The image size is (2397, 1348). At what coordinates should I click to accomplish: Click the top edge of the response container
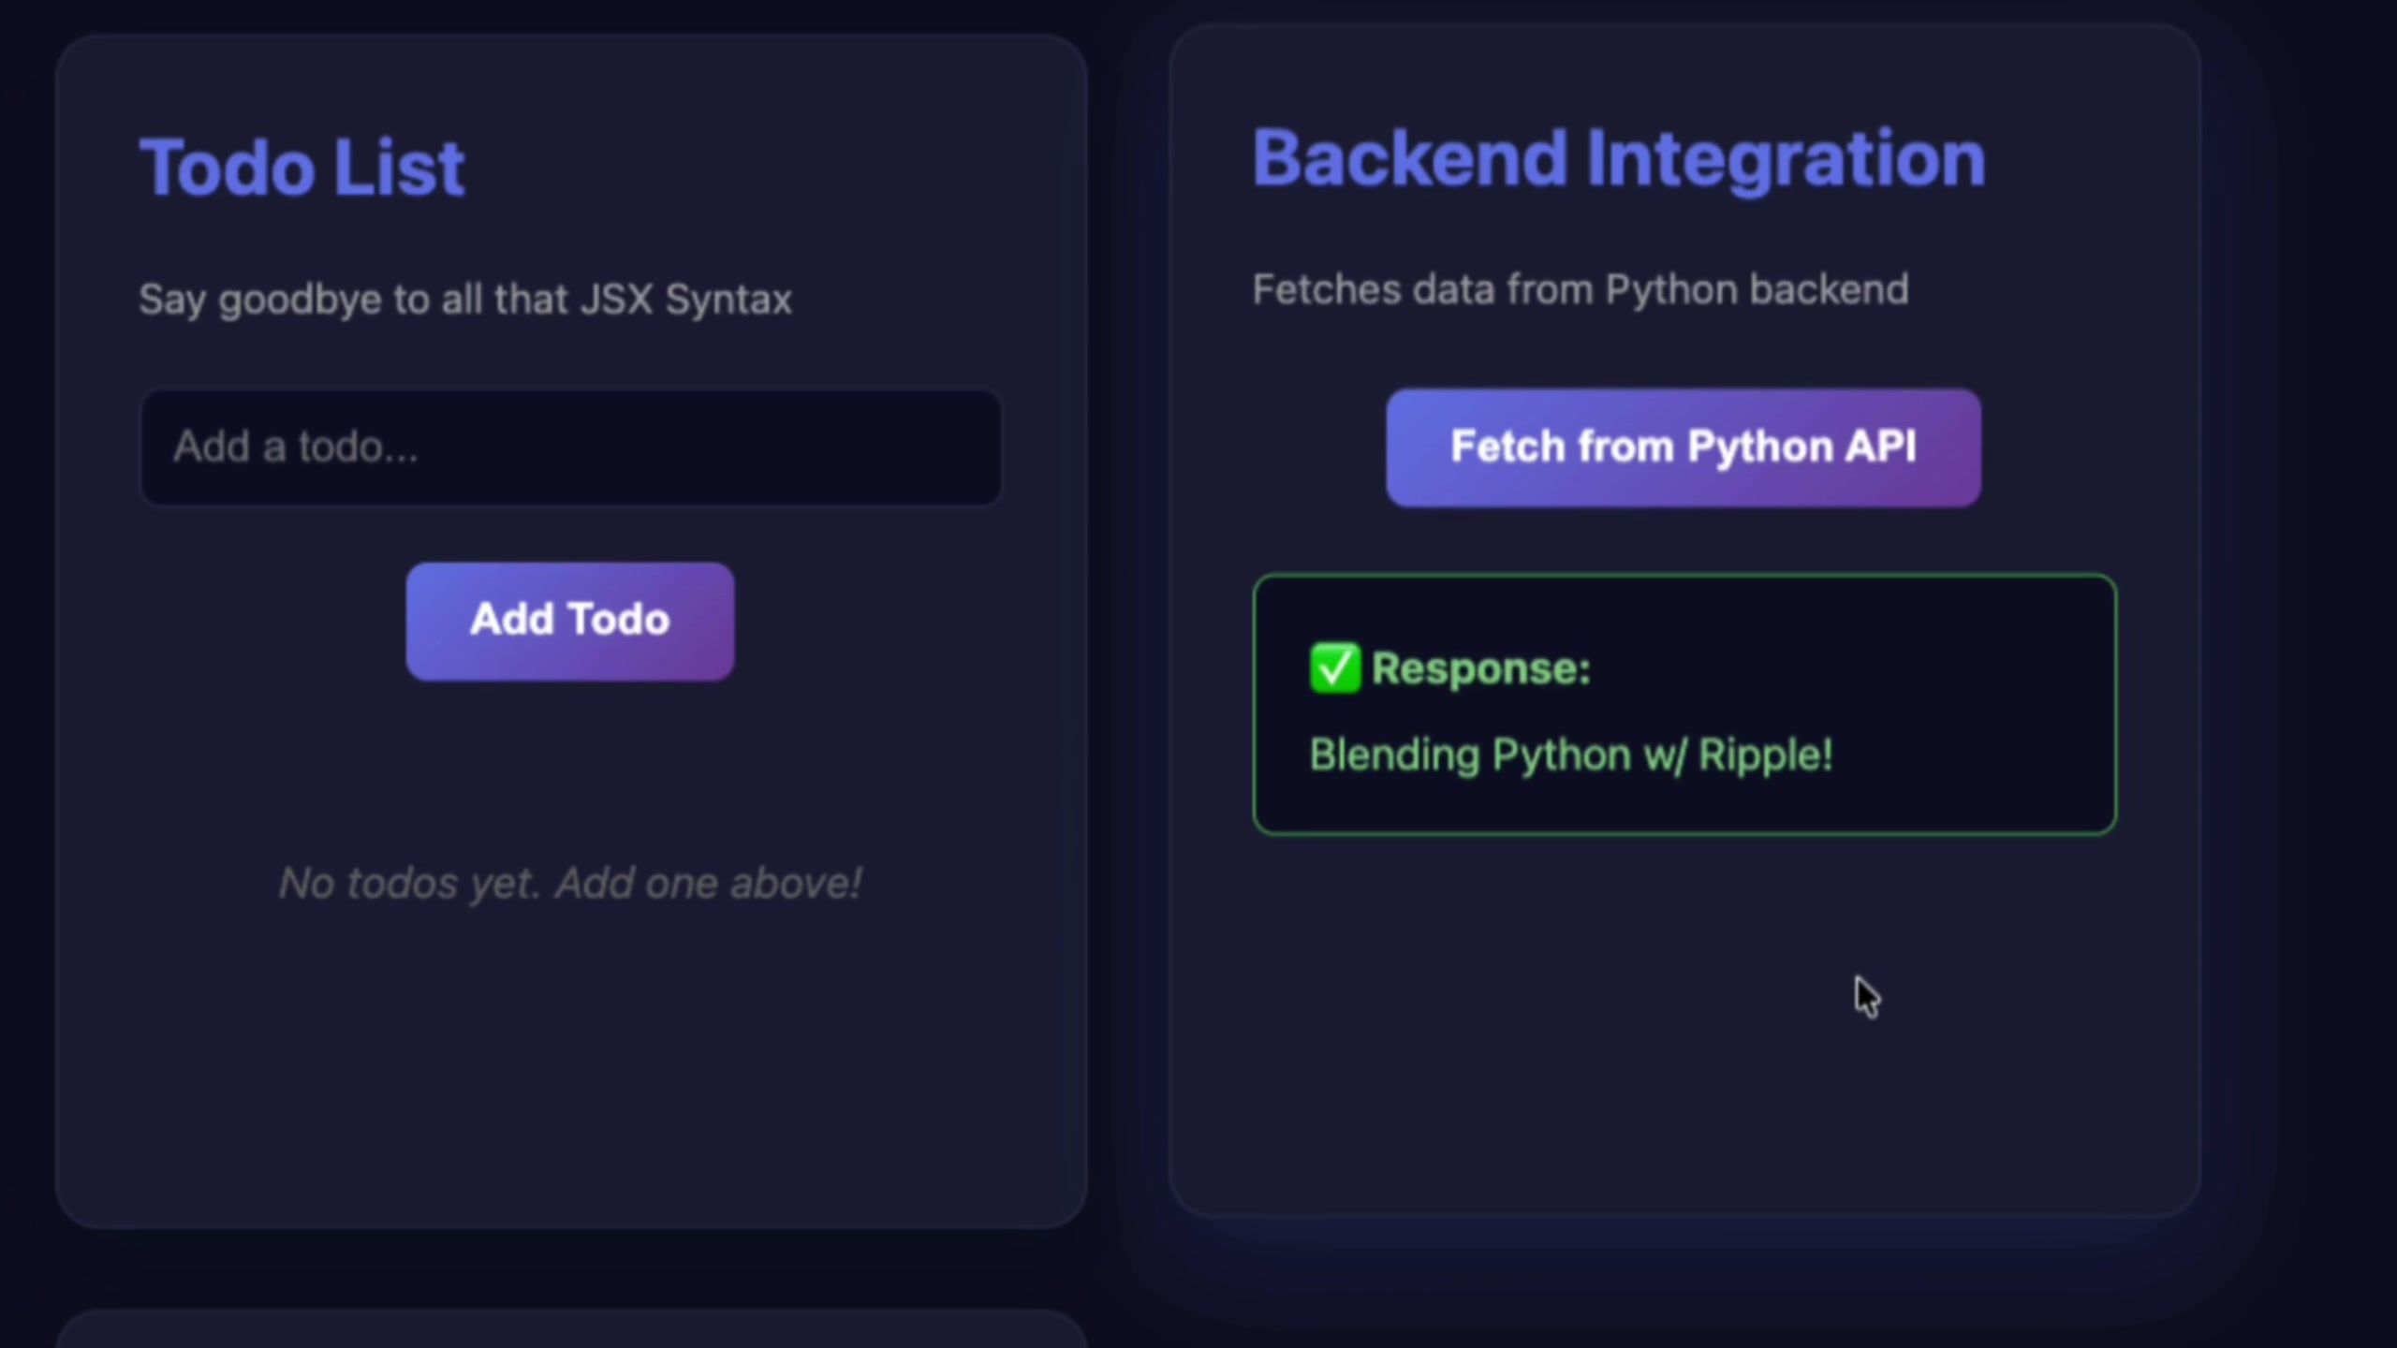click(x=1684, y=578)
